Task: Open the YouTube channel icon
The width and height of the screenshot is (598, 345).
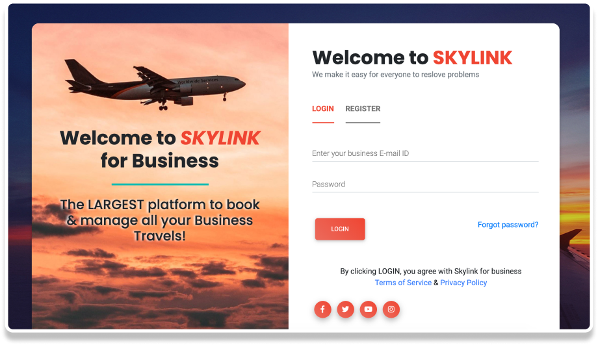Action: click(x=369, y=309)
